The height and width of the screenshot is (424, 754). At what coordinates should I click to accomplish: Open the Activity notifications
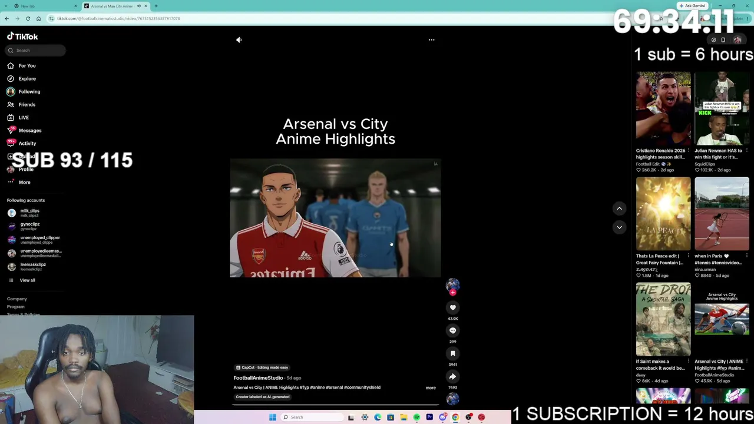click(22, 144)
